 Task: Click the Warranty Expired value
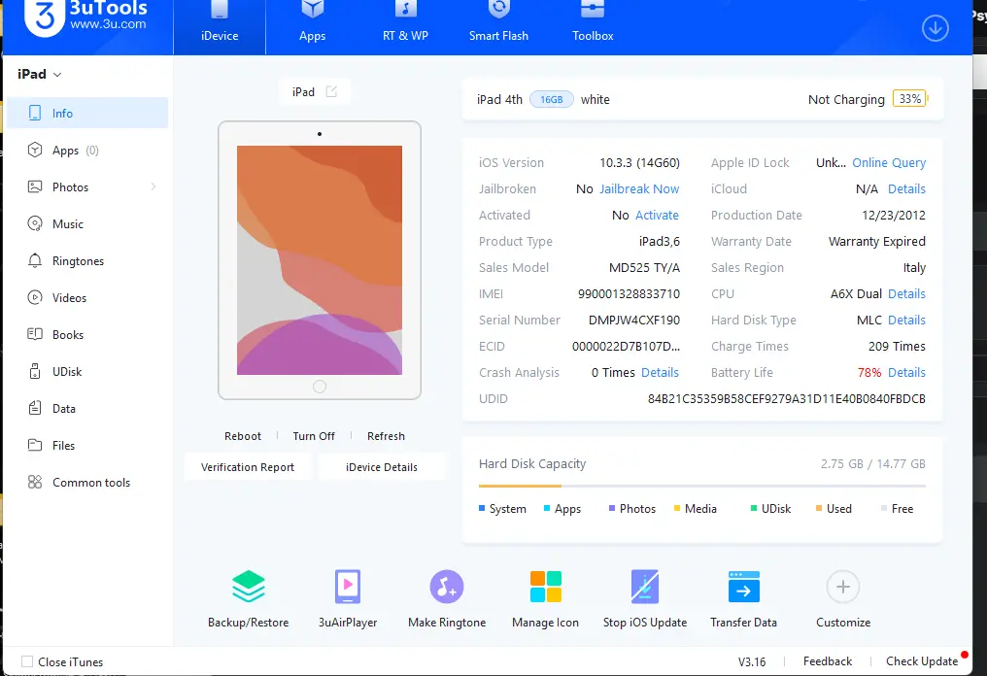tap(877, 242)
